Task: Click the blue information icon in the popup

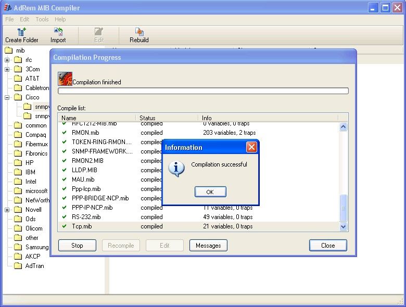Action: [x=178, y=168]
